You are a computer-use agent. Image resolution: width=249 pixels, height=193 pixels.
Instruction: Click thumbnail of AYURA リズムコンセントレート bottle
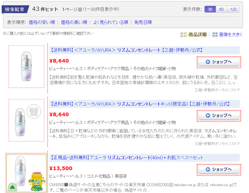click(x=27, y=67)
